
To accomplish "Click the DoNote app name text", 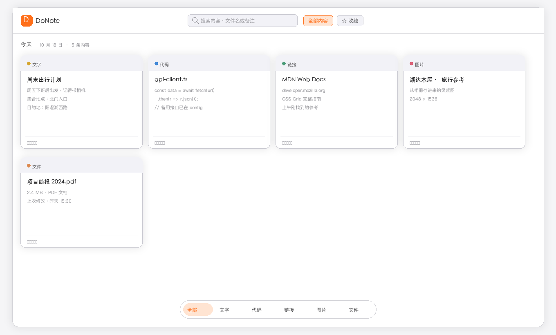I will click(47, 21).
